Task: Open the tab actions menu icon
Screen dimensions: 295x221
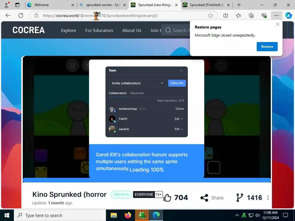Action: point(17,5)
